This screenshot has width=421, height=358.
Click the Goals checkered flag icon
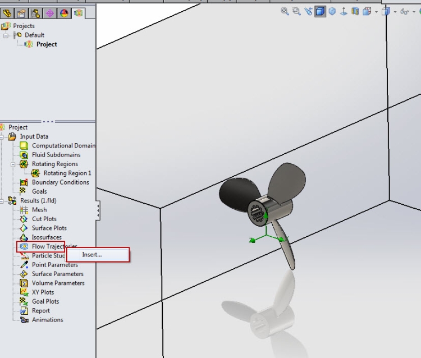(x=24, y=191)
